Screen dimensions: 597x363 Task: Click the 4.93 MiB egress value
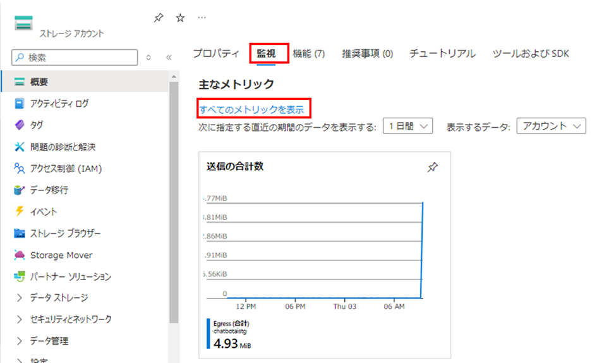[x=232, y=343]
